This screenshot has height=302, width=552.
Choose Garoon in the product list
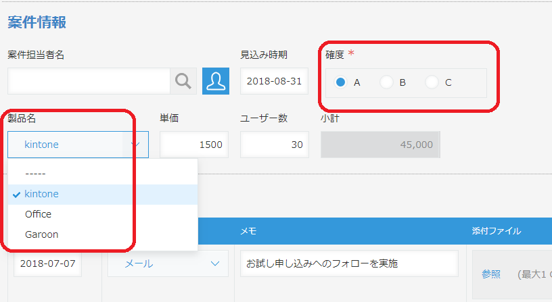tap(103, 234)
